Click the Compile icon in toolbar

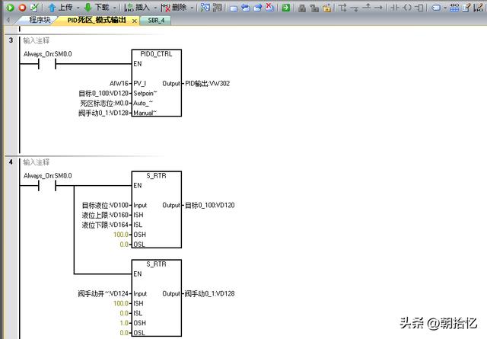[x=33, y=7]
